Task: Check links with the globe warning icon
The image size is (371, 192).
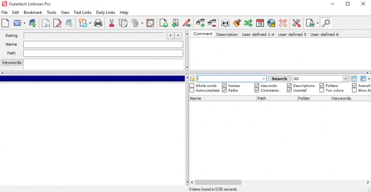Action: [x=271, y=23]
